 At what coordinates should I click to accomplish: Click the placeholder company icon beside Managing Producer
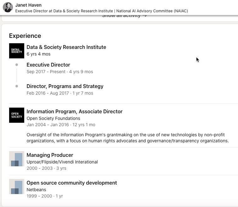coord(17,159)
